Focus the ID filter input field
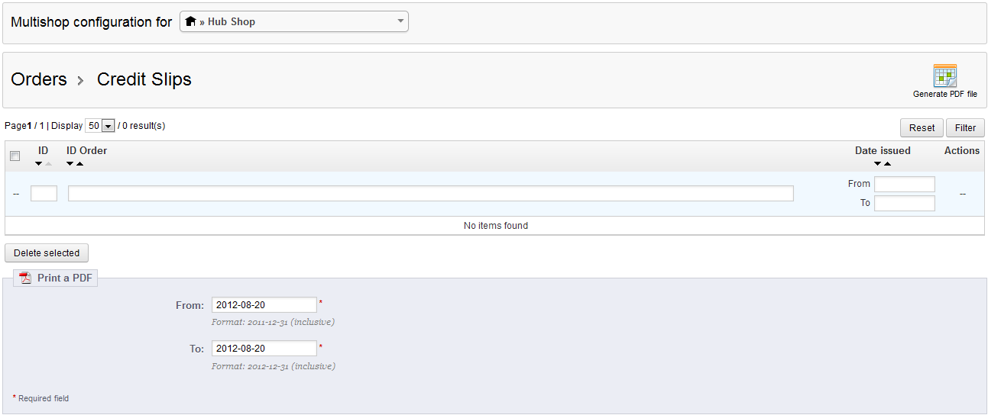Image resolution: width=988 pixels, height=415 pixels. click(x=44, y=194)
